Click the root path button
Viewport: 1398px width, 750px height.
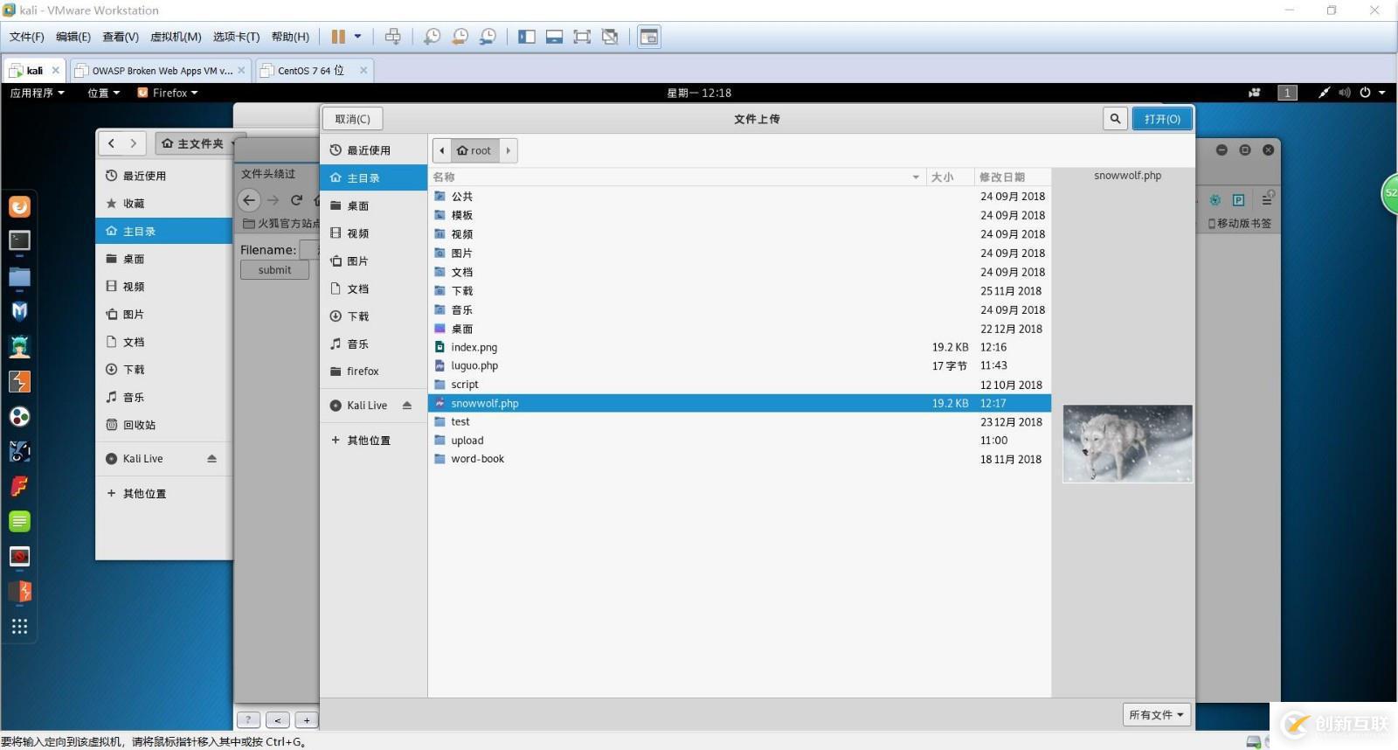pyautogui.click(x=474, y=150)
